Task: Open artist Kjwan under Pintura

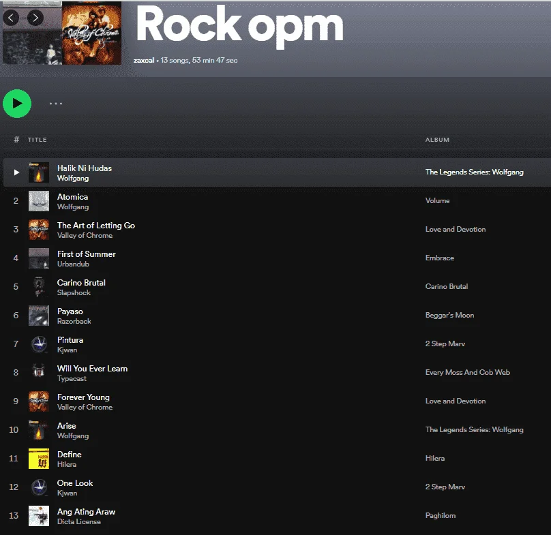Action: (67, 350)
